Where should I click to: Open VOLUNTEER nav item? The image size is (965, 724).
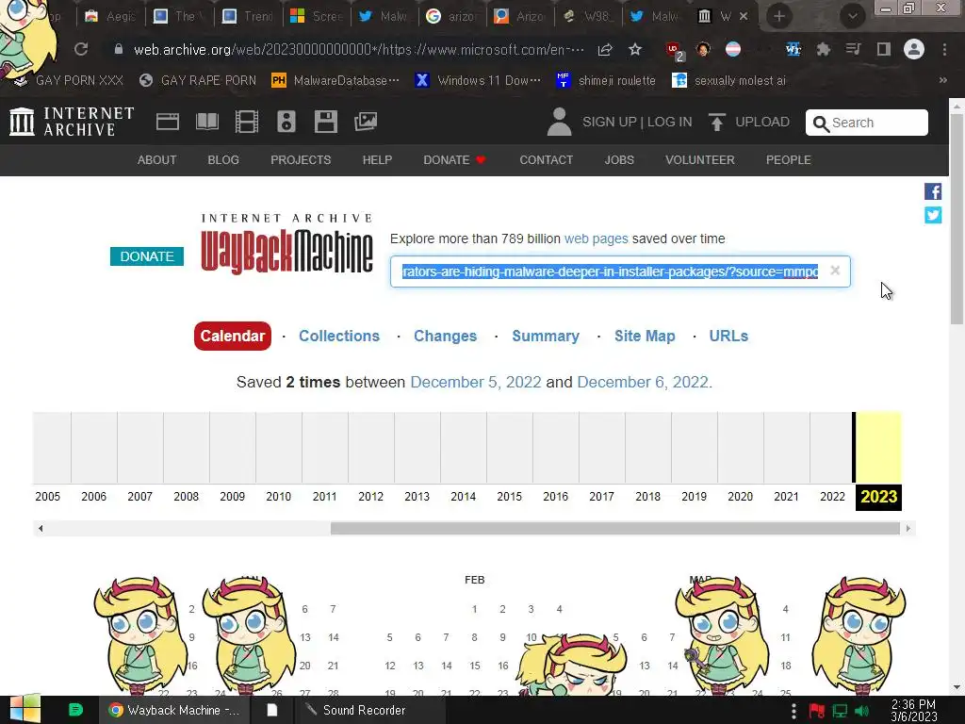tap(700, 160)
